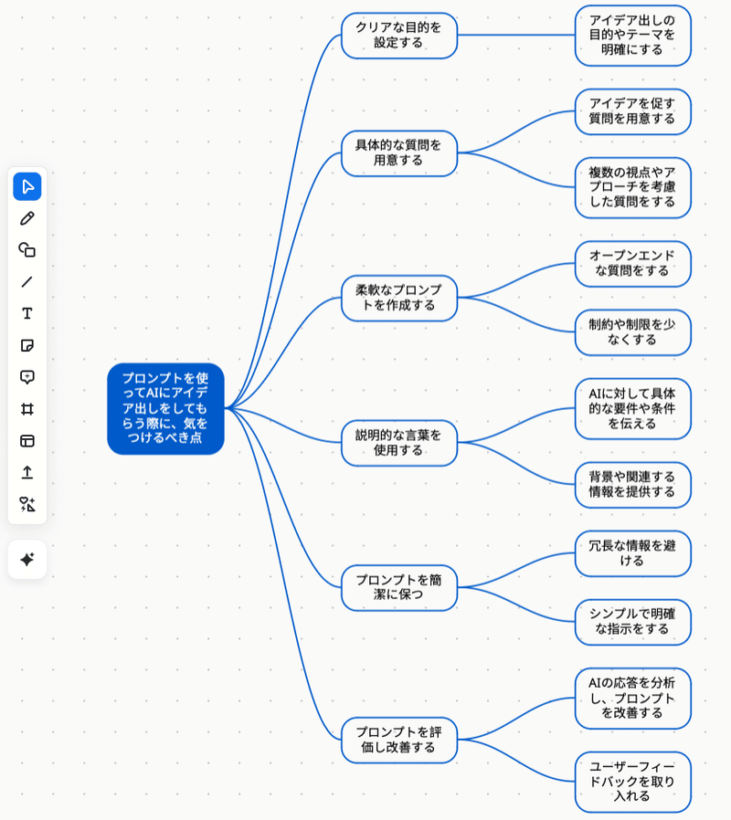Select node 'アイデアを促す質問を用意する'

[632, 111]
